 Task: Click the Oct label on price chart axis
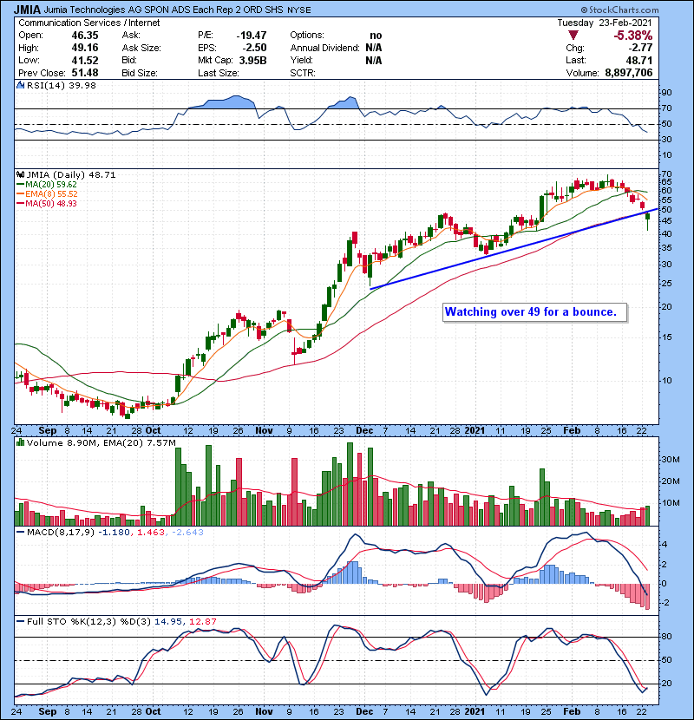click(x=153, y=431)
